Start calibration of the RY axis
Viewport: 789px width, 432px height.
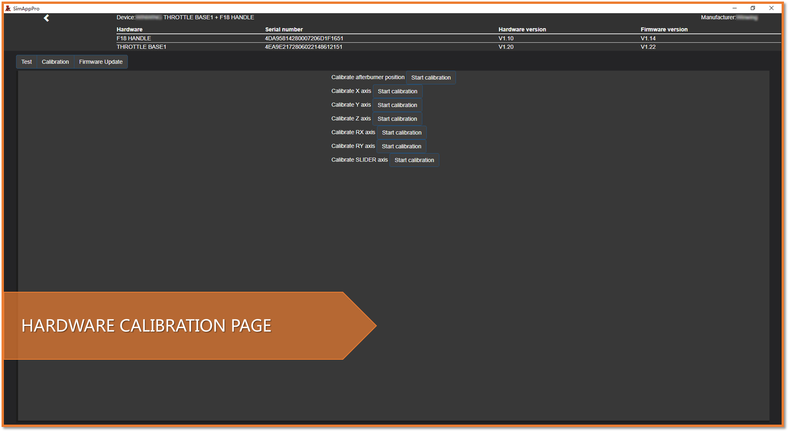[401, 146]
